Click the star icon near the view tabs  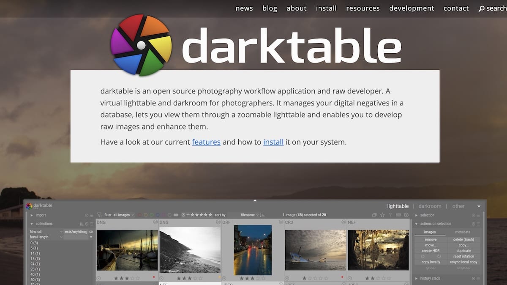tap(382, 215)
